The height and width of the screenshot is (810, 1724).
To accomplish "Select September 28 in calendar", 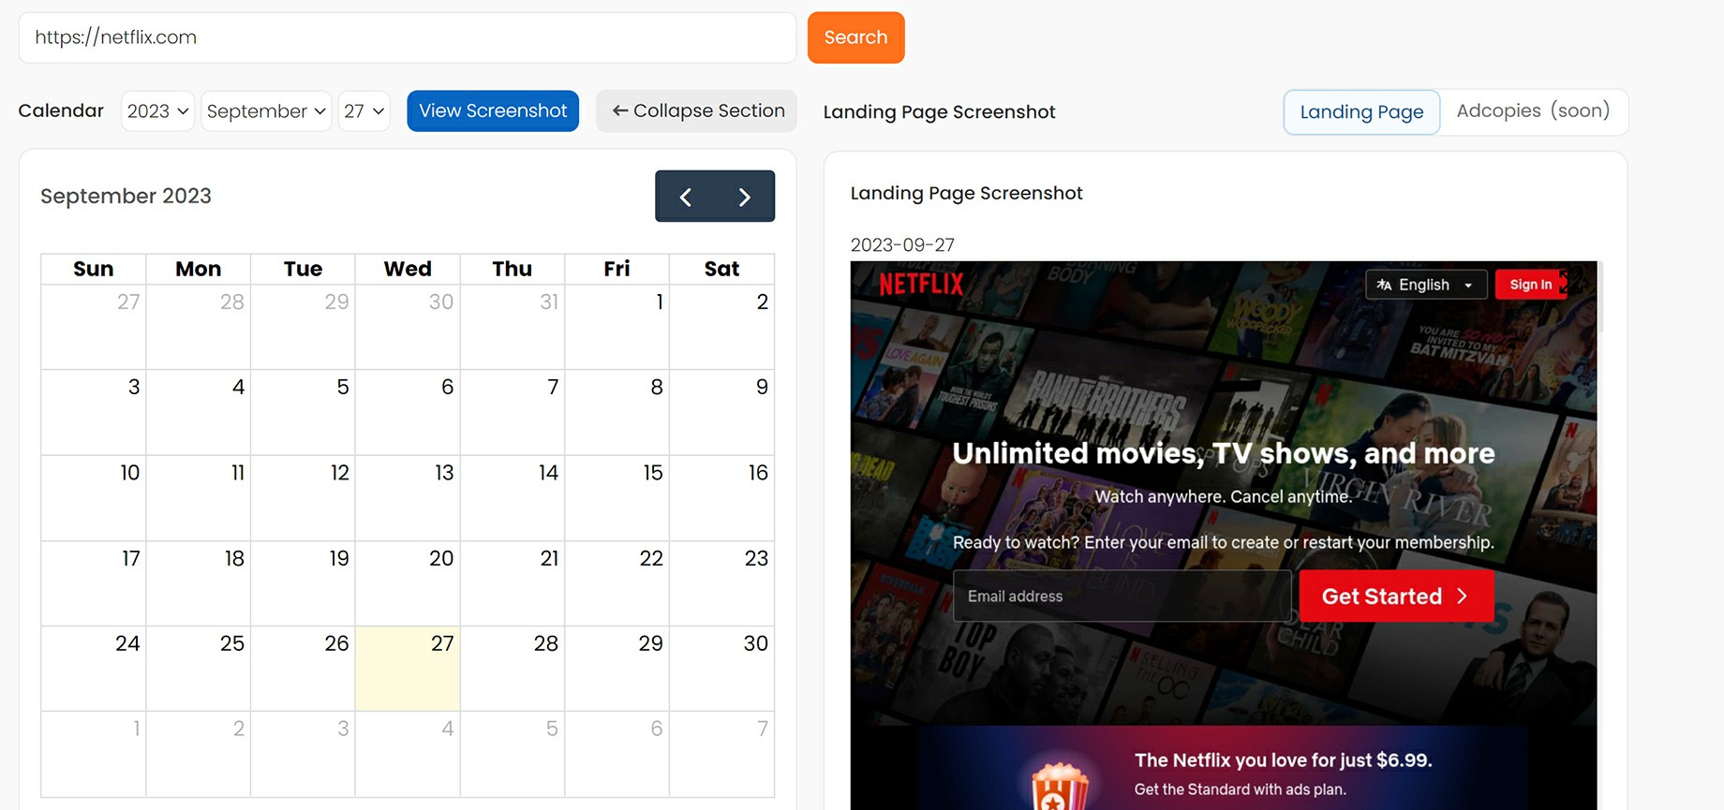I will tap(513, 669).
